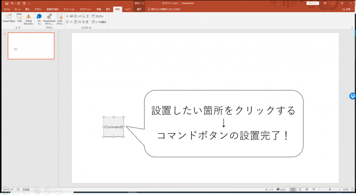The image size is (356, 195).
Task: Toggle the ノート (Notes) pane
Action: coord(269,189)
